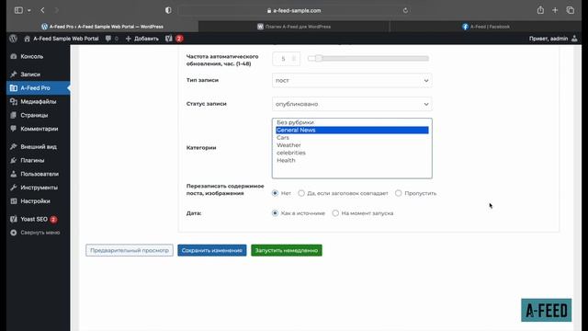Select celebrities in categories list
The image size is (588, 331).
click(352, 153)
